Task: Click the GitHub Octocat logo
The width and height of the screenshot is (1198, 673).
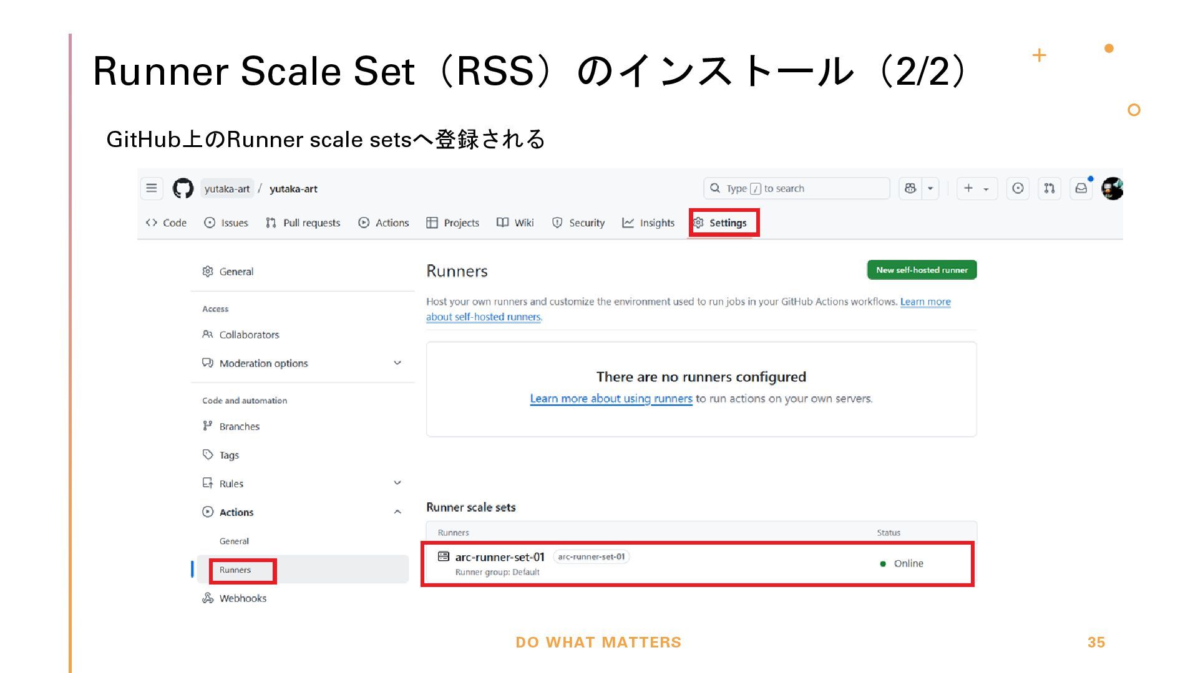Action: click(183, 188)
